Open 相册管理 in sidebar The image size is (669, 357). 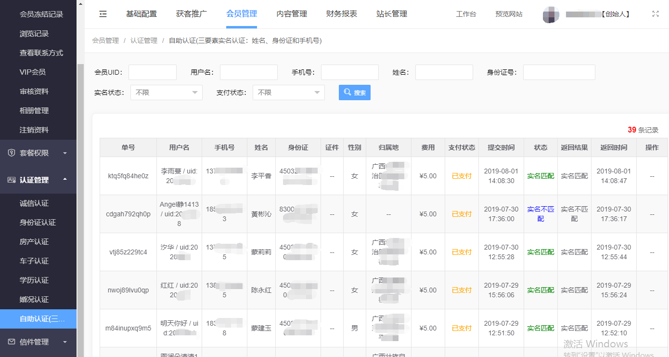34,111
